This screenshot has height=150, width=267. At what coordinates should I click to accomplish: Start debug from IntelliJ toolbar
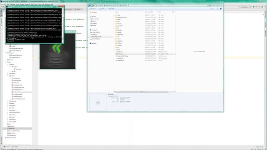(254, 7)
